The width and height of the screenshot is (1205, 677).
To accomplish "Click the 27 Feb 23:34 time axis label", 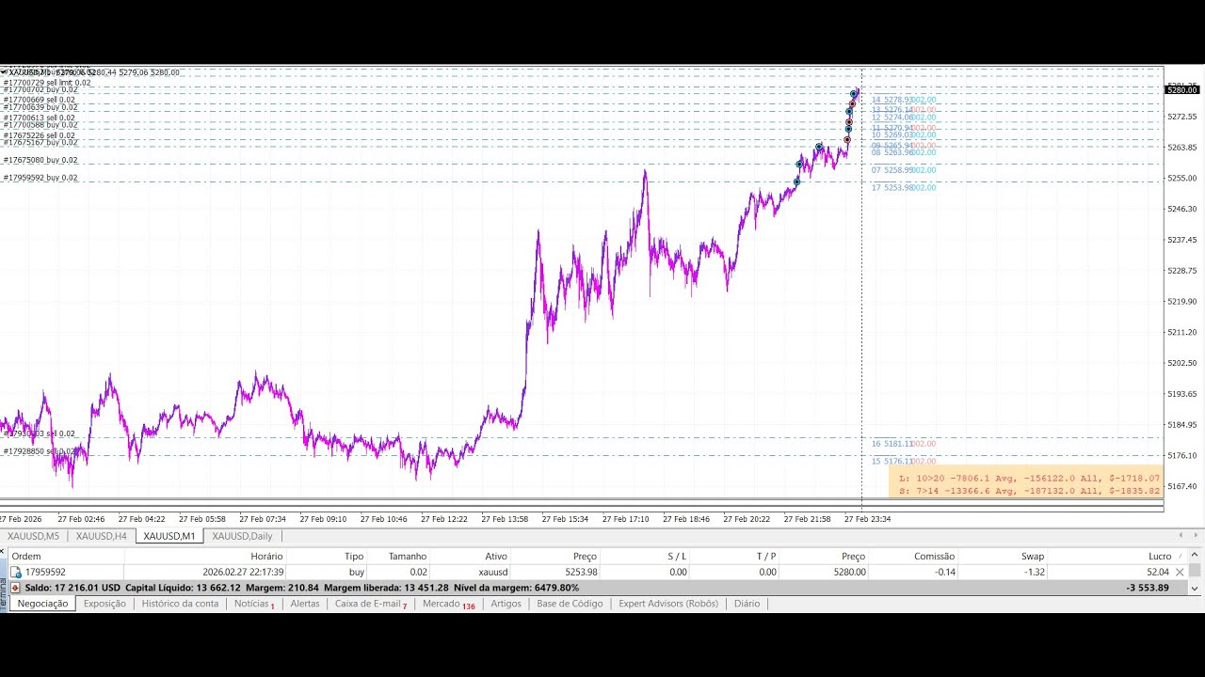I will click(867, 519).
